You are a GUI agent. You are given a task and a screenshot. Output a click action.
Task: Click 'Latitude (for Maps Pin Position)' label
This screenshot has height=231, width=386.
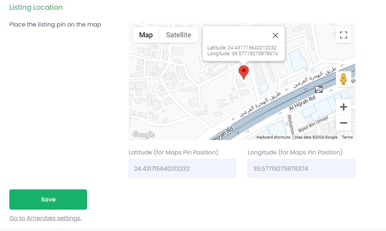173,152
